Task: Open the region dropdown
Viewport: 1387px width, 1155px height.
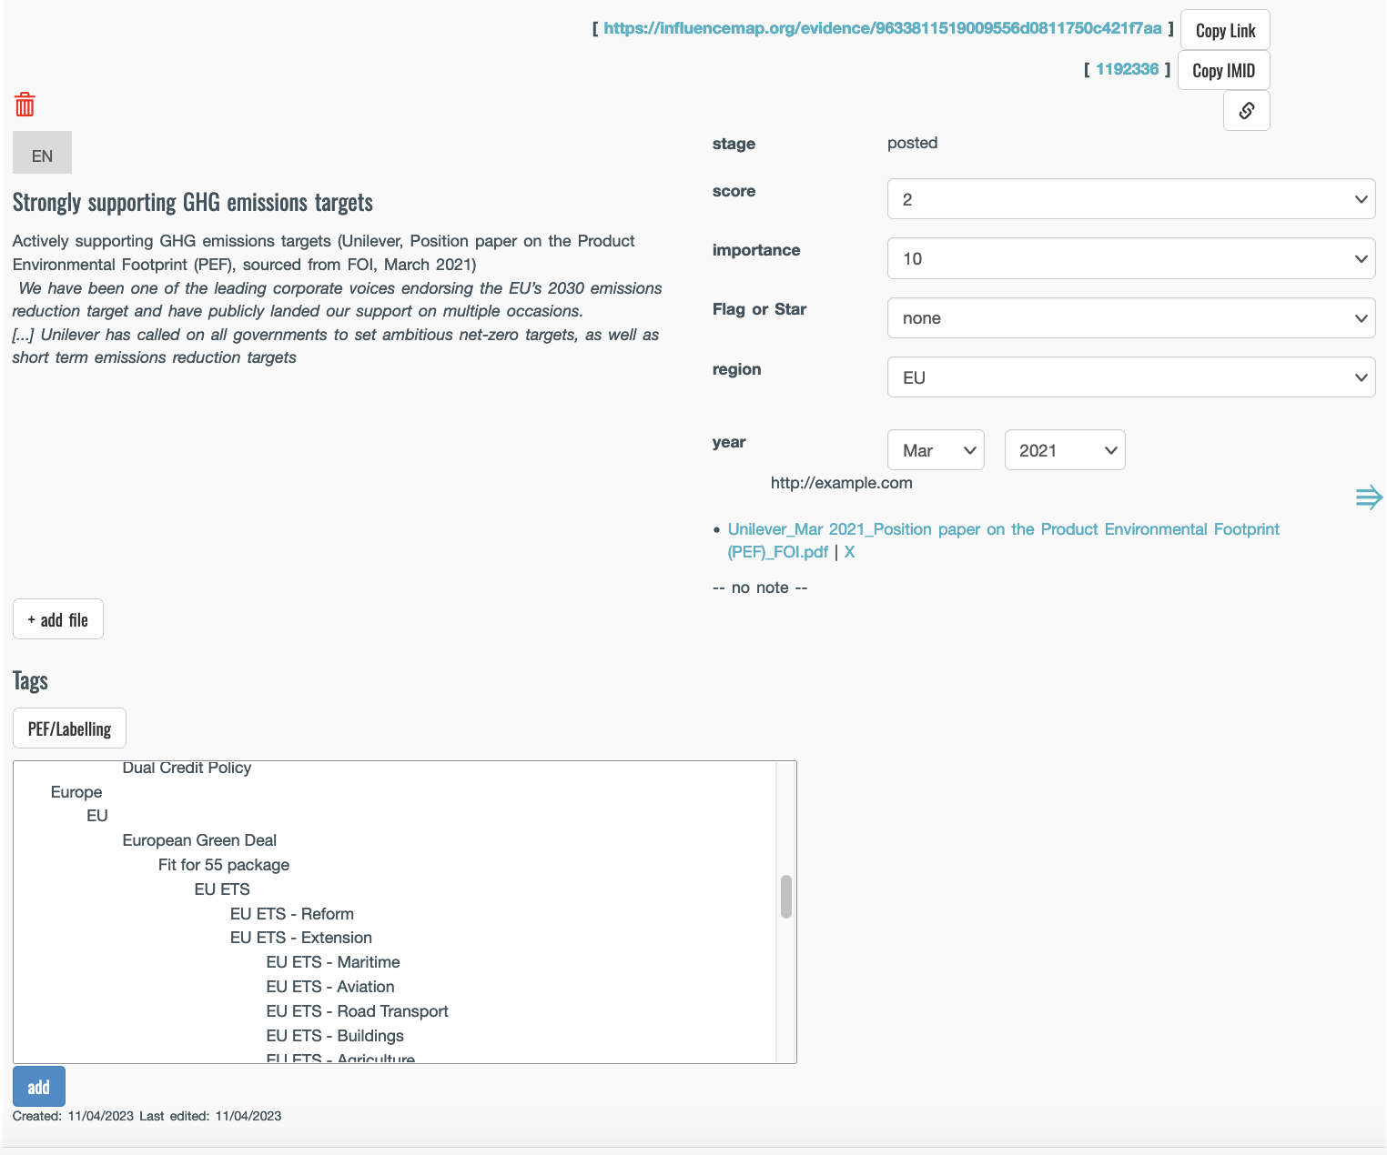Action: pyautogui.click(x=1131, y=377)
